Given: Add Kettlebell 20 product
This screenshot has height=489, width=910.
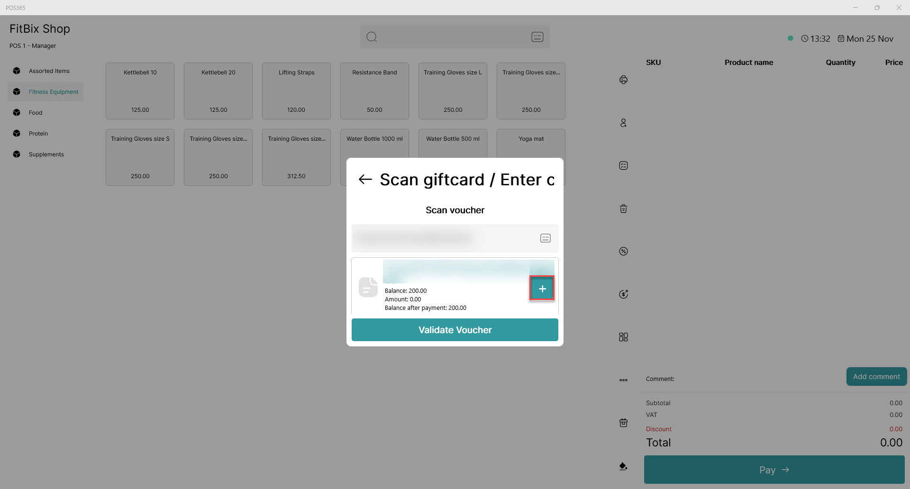Looking at the screenshot, I should pos(218,91).
